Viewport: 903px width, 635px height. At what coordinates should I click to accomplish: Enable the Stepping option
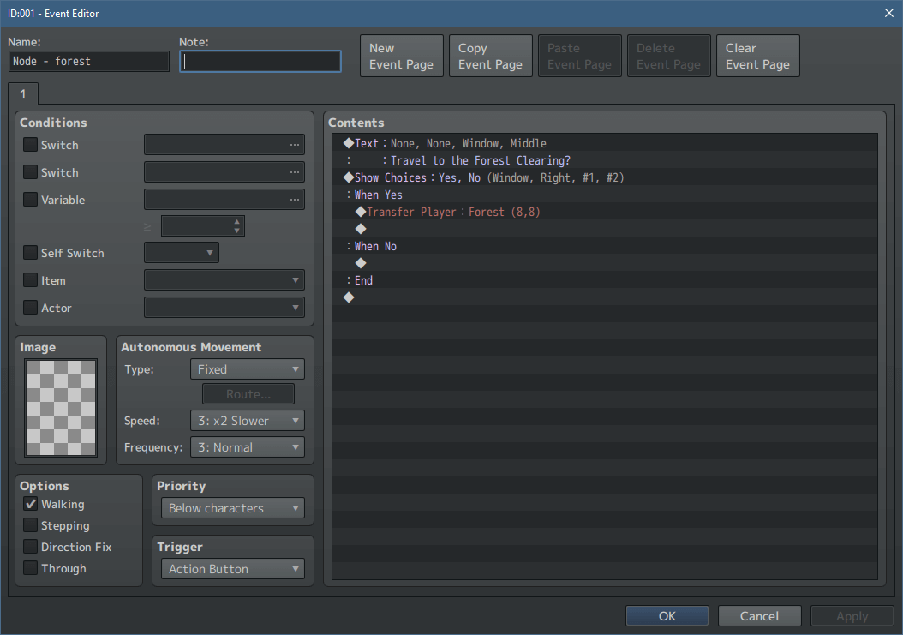coord(29,525)
